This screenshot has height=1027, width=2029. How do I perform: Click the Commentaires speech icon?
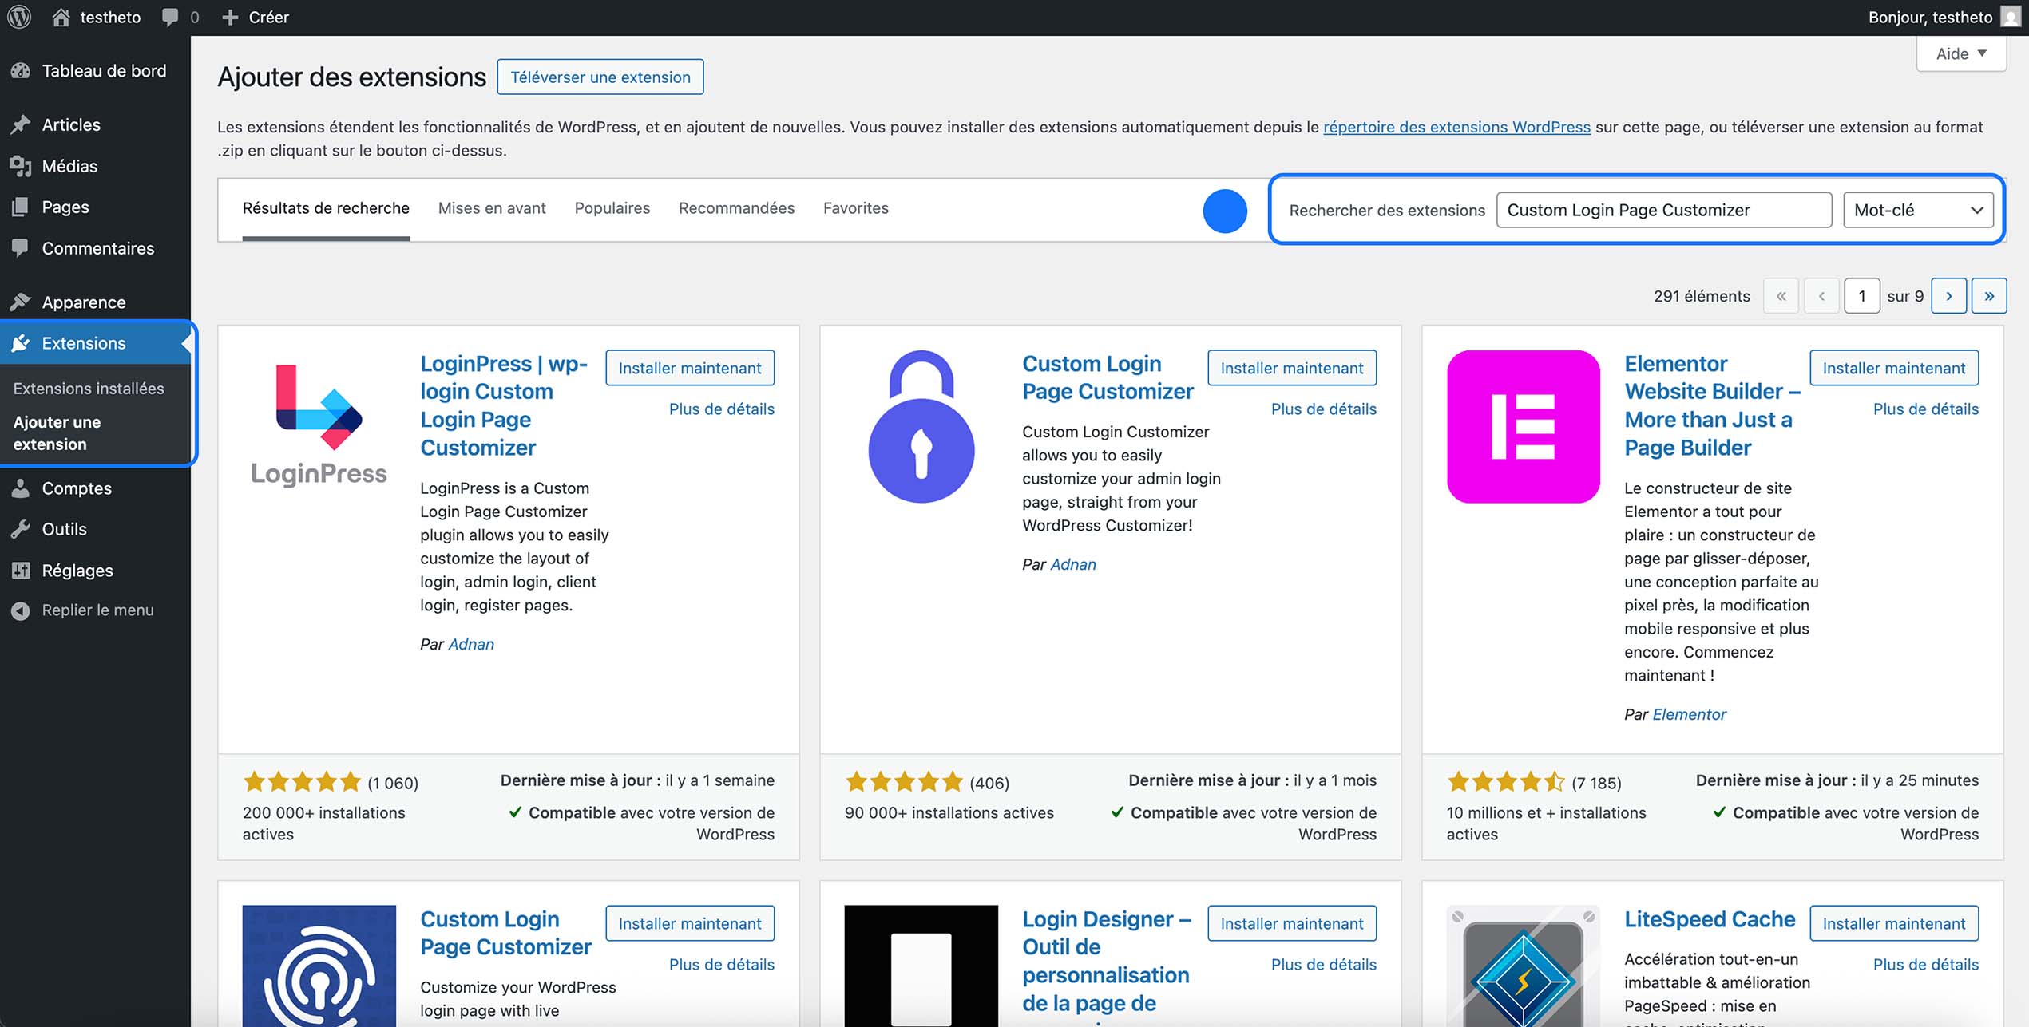click(x=22, y=248)
